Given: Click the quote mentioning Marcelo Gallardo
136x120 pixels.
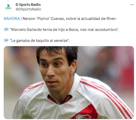Looking at the screenshot, I should pos(64,30).
